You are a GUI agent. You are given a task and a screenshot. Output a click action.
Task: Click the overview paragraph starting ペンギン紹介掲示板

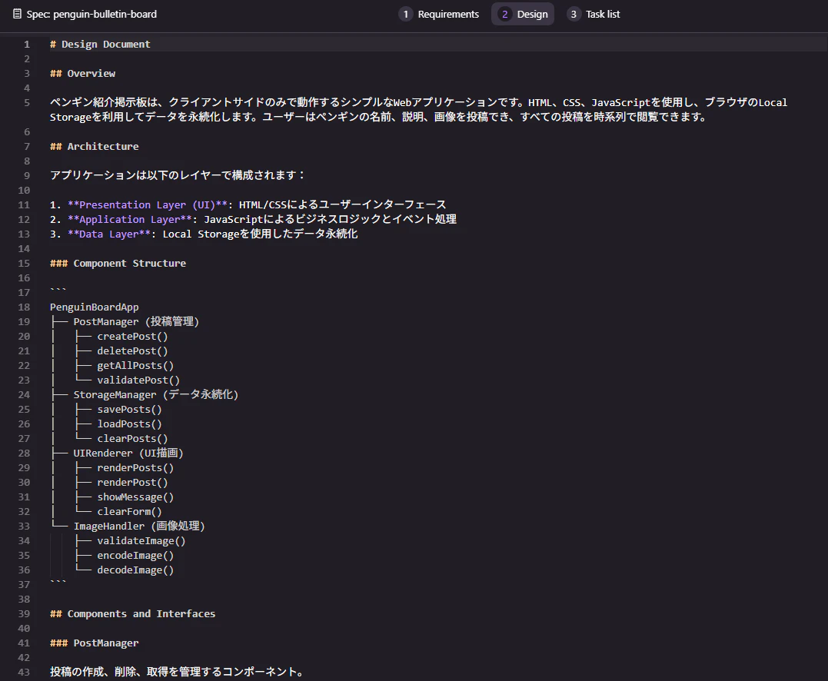419,110
